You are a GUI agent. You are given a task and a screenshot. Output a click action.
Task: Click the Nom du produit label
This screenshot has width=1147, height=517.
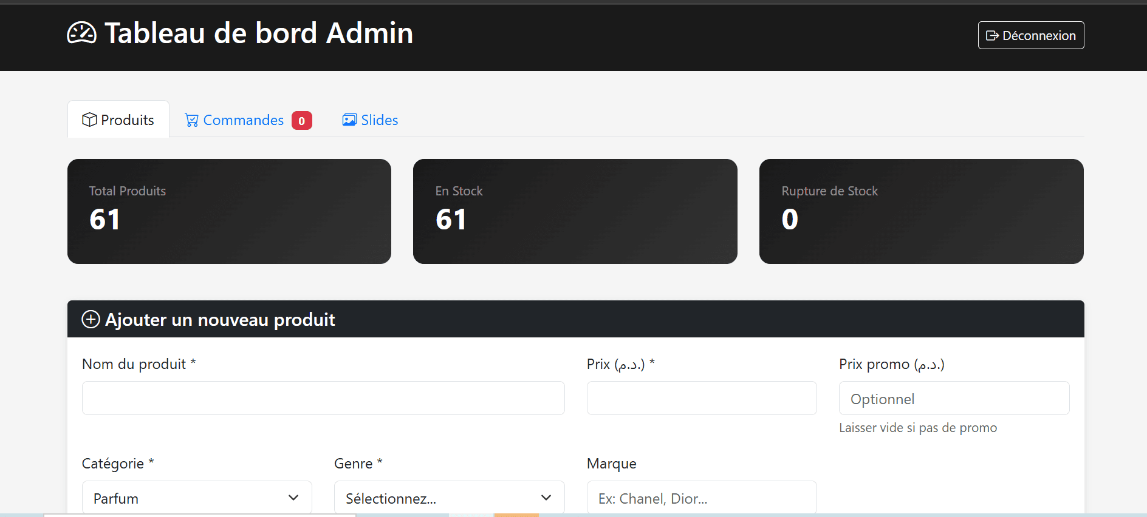[x=139, y=364]
